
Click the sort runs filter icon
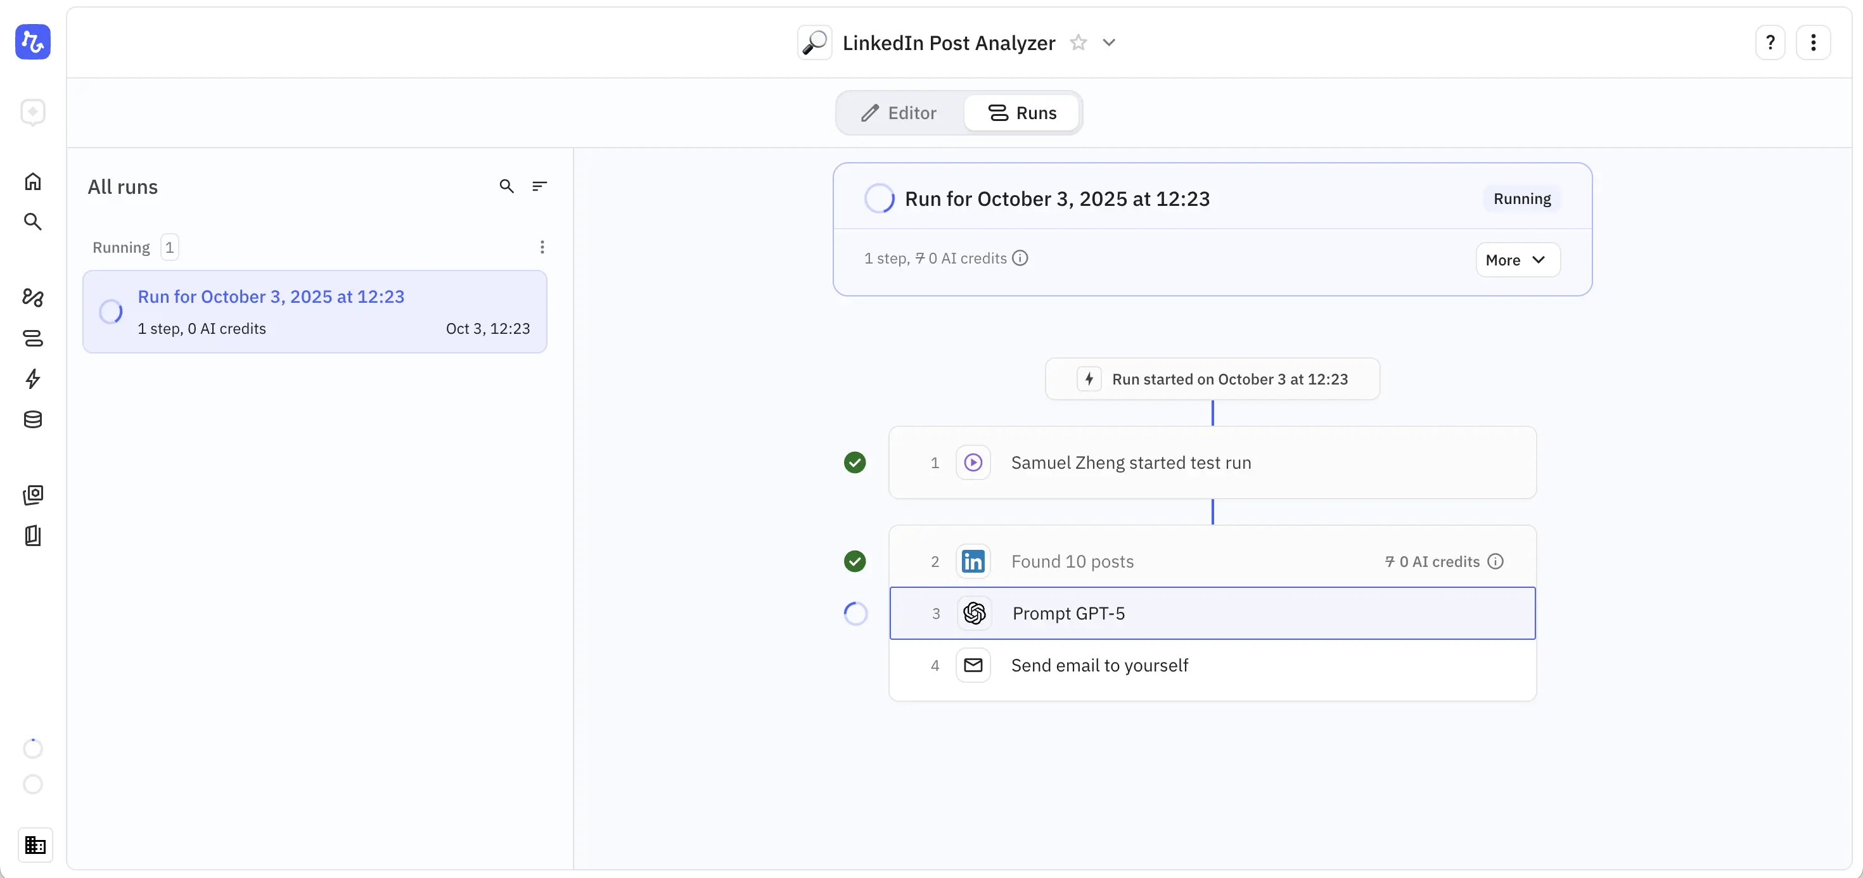coord(539,186)
